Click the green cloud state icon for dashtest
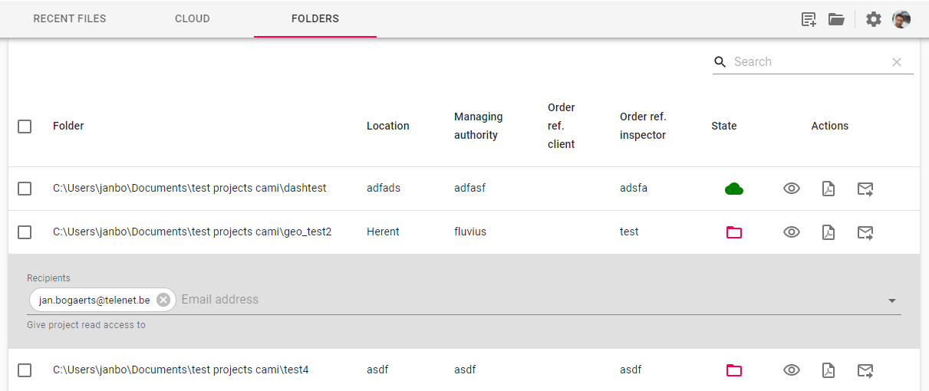The image size is (929, 391). pos(734,189)
